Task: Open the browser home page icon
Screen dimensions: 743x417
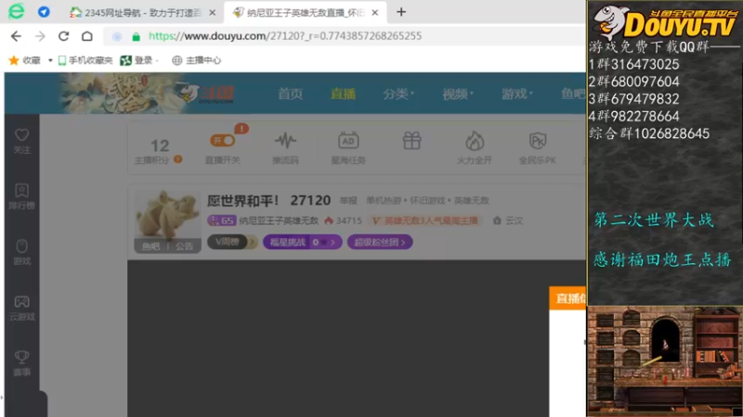Action: [x=87, y=36]
